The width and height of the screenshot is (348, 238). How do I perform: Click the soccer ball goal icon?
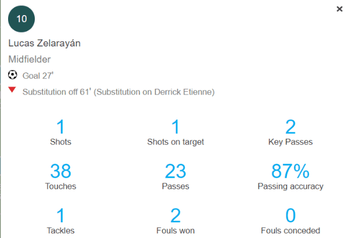(13, 75)
